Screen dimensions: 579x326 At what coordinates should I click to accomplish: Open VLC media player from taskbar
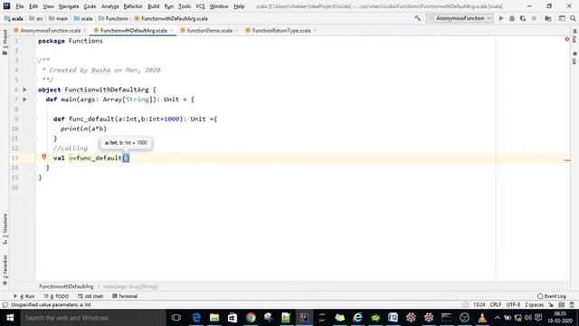coord(482,318)
